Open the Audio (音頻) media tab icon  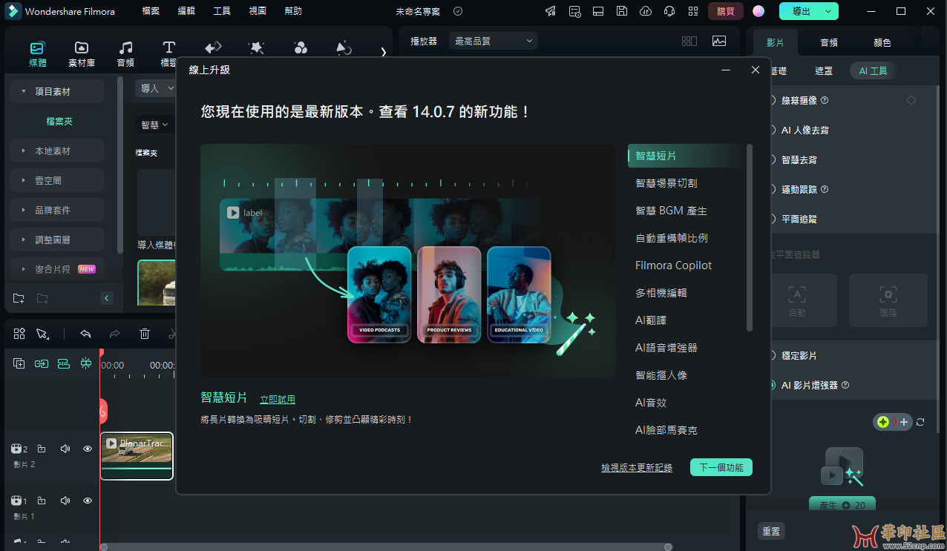coord(125,48)
